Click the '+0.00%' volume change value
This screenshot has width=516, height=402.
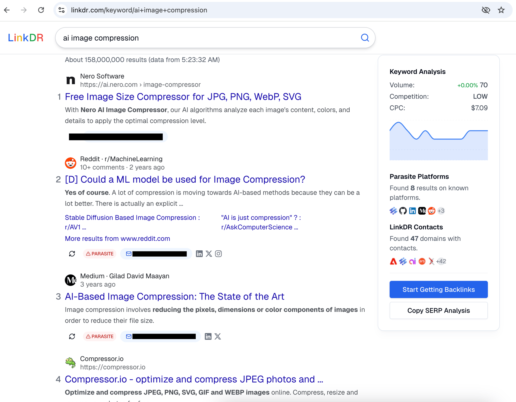467,85
